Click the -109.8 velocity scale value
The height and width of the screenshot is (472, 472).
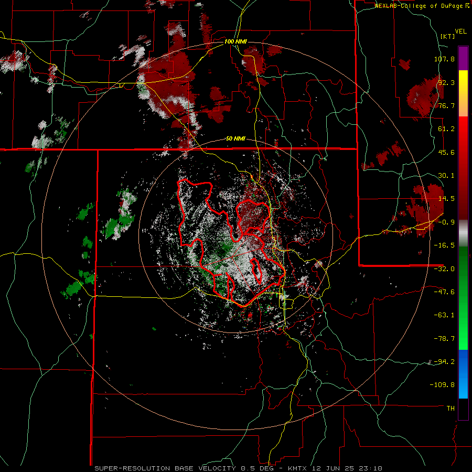pos(443,385)
